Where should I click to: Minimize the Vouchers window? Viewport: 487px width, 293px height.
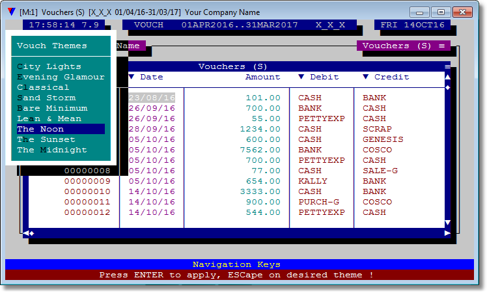pyautogui.click(x=419, y=12)
